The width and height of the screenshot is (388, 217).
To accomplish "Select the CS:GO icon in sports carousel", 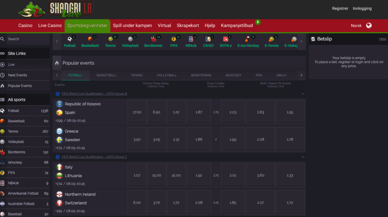I will point(208,39).
